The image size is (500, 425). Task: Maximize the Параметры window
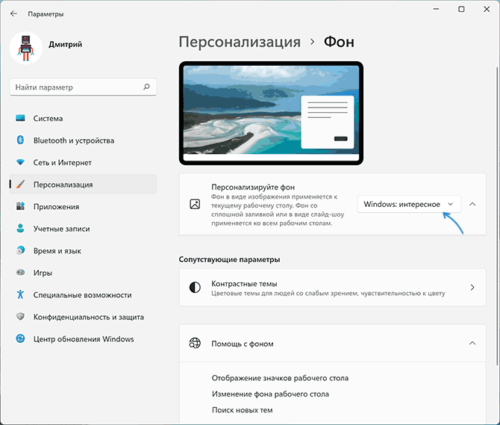(x=461, y=9)
